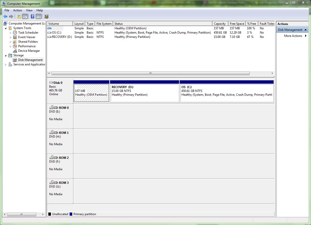Click the Disk Management tree icon
Screen dimensions: 311x225
coord(15,60)
